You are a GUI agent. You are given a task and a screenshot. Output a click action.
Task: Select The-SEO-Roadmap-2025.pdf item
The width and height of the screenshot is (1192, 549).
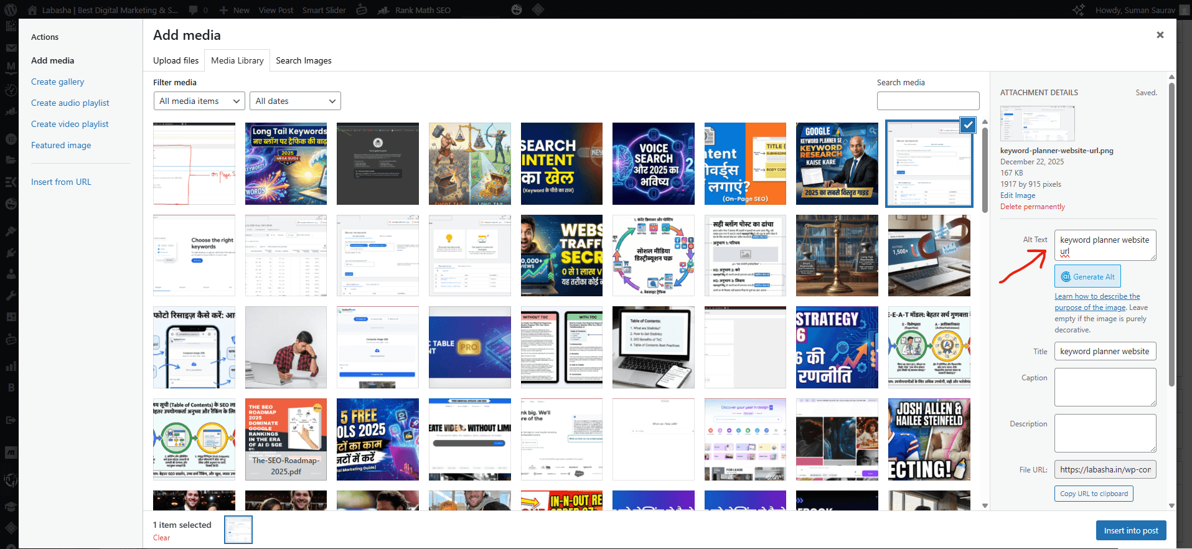[x=286, y=439]
